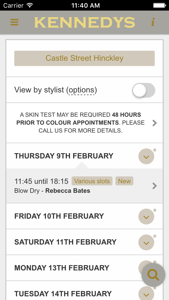The image size is (169, 300).
Task: Open the hamburger menu
Action: [x=14, y=22]
